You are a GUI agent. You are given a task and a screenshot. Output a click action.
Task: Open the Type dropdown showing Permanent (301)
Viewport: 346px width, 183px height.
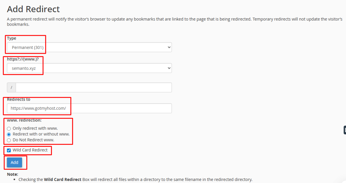[x=89, y=47]
